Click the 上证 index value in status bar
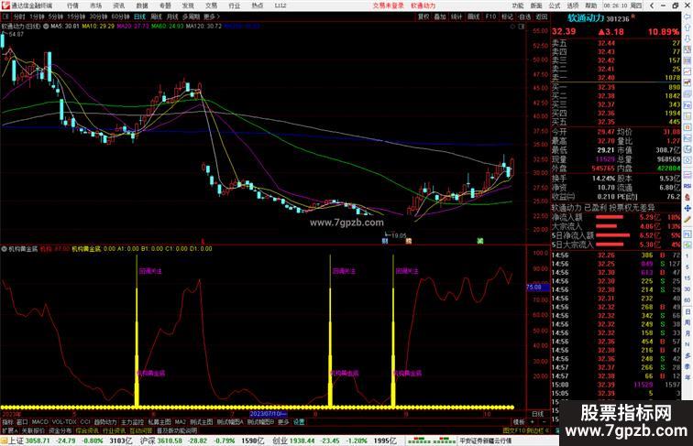Screen dimensions: 693x446 point(37,441)
